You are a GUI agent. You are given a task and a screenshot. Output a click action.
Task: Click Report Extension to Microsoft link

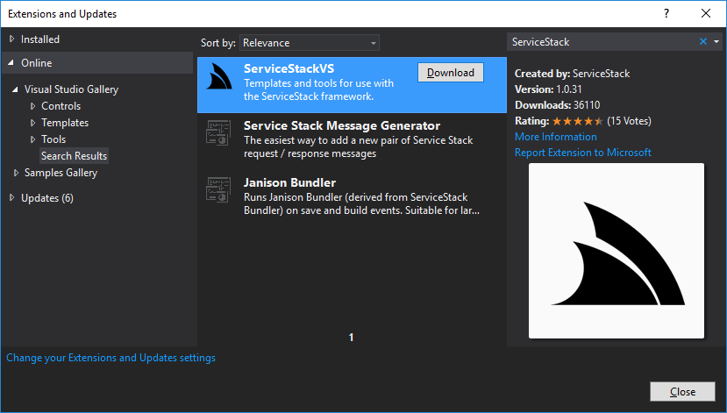pyautogui.click(x=582, y=153)
